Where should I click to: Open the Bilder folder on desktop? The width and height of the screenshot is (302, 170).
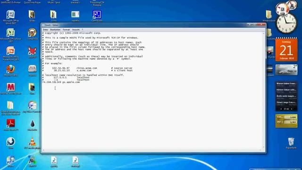(32, 16)
